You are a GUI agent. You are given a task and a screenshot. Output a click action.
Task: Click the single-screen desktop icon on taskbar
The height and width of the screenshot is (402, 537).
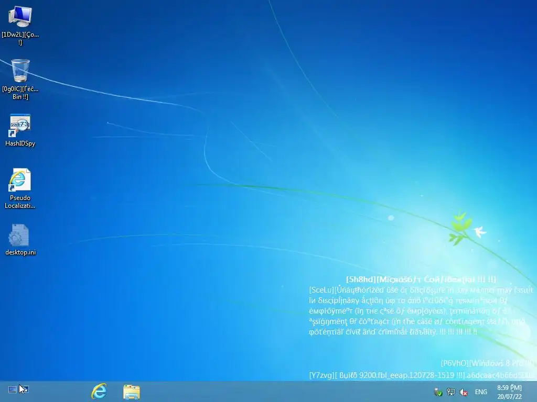[x=13, y=389]
